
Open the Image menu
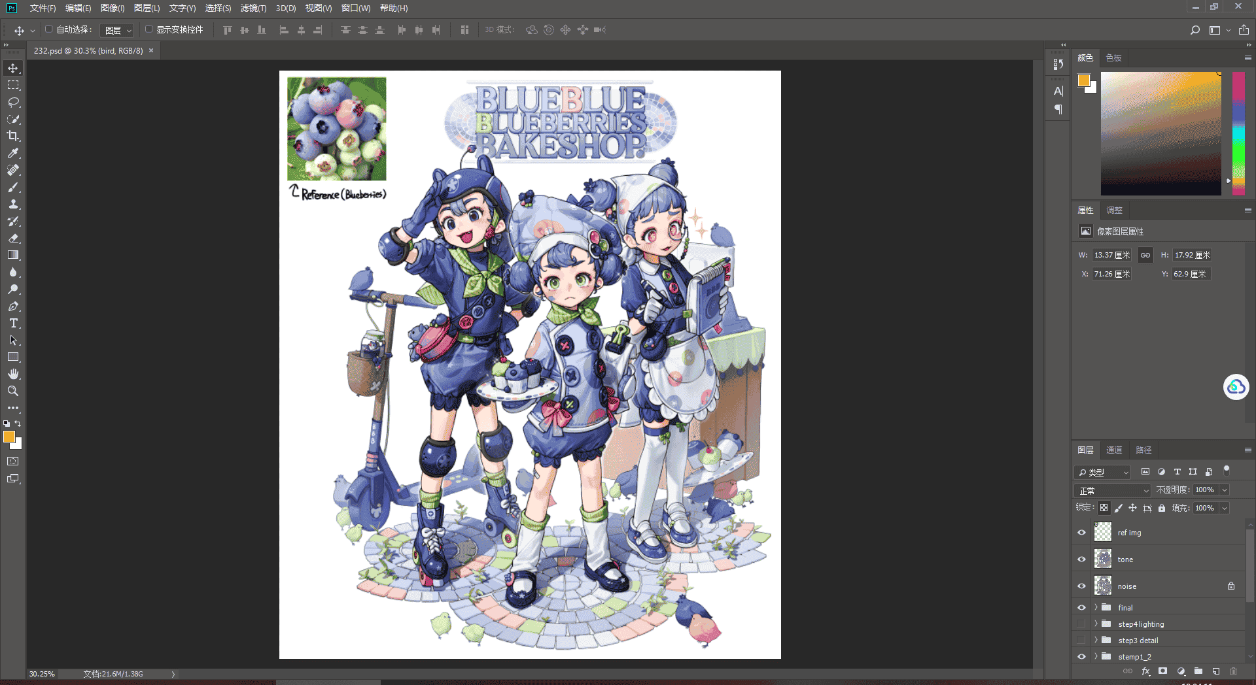113,8
